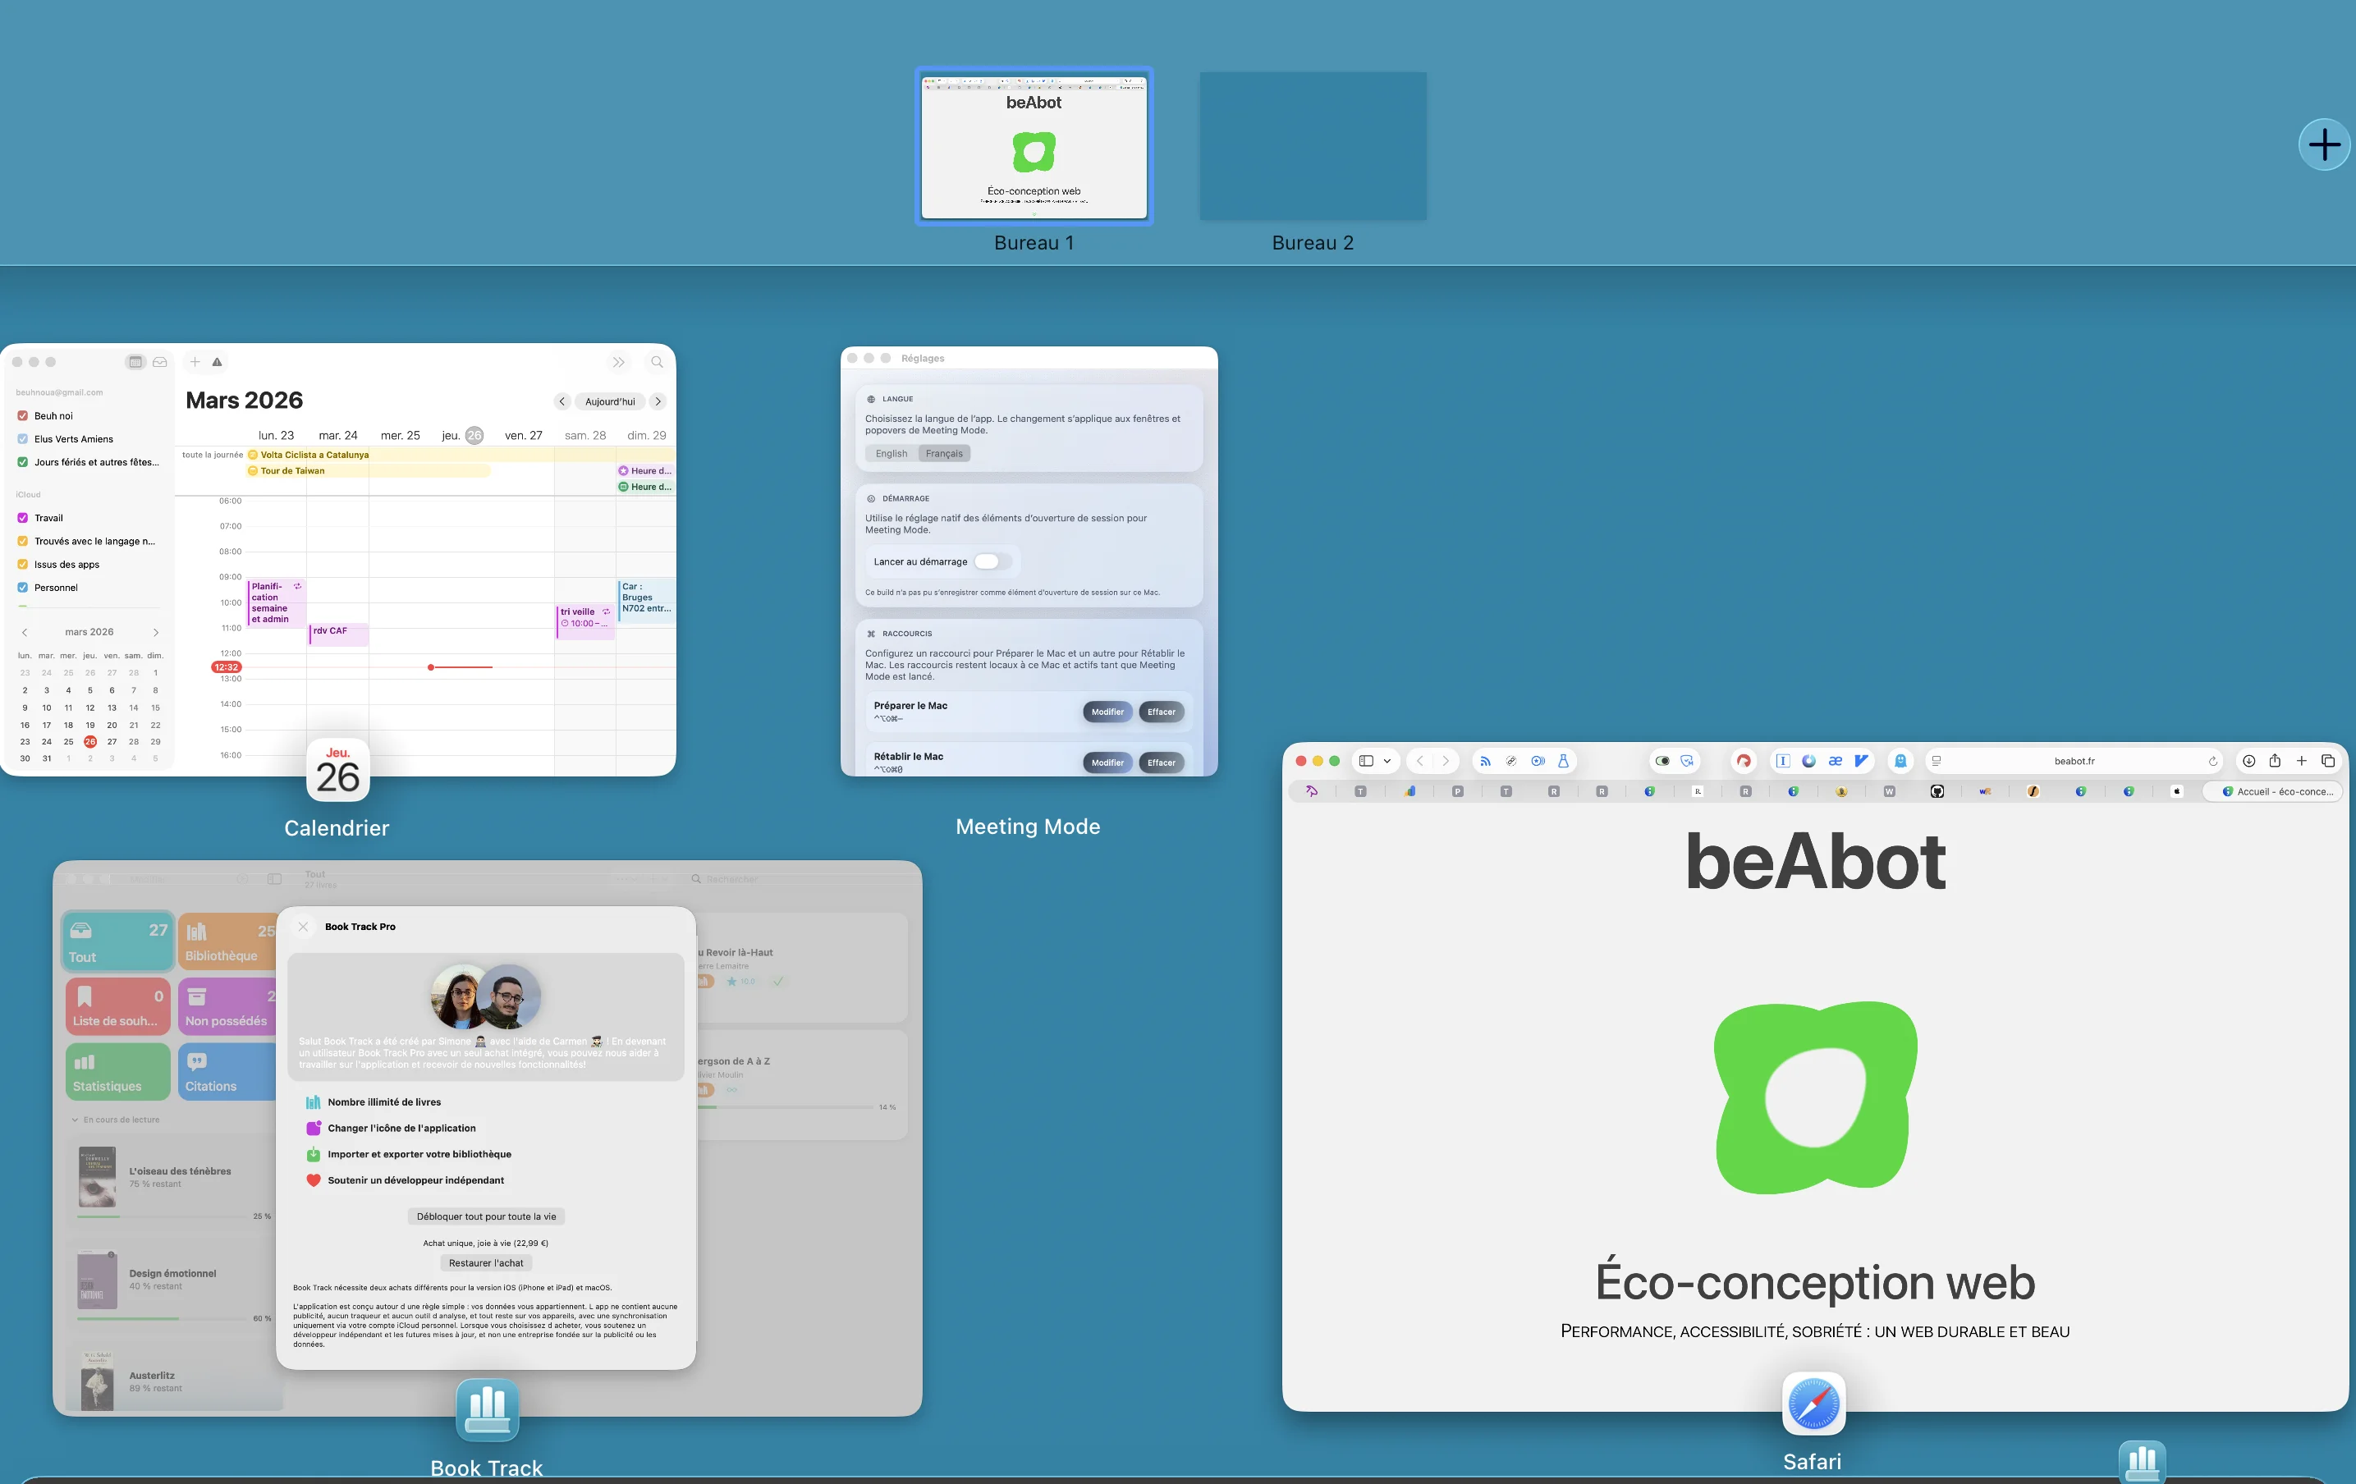Viewport: 2356px width, 1484px height.
Task: Advance mini calendar to avril with chevron
Action: [x=154, y=631]
